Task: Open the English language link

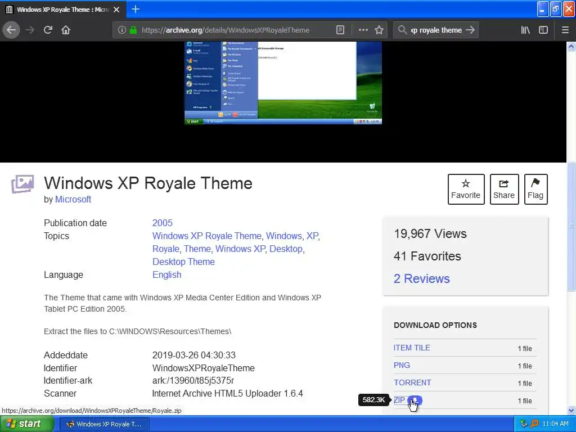Action: (166, 274)
